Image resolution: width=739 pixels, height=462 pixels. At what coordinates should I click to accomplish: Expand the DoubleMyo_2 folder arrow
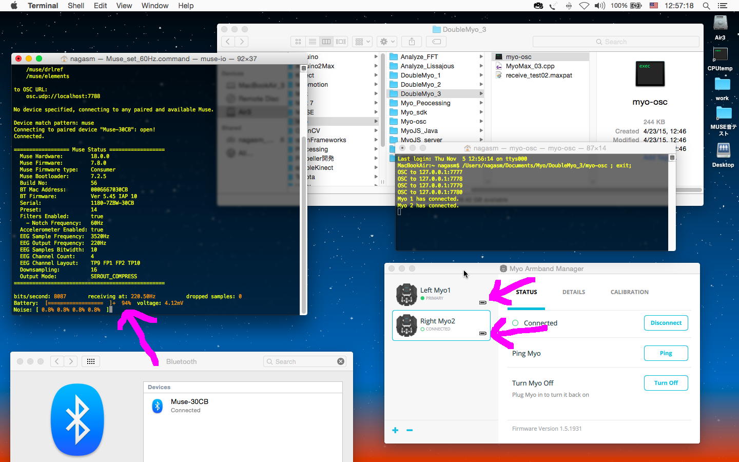(481, 85)
